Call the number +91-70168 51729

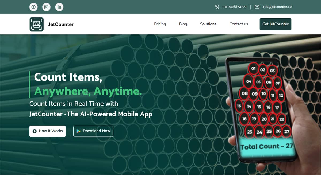[234, 7]
